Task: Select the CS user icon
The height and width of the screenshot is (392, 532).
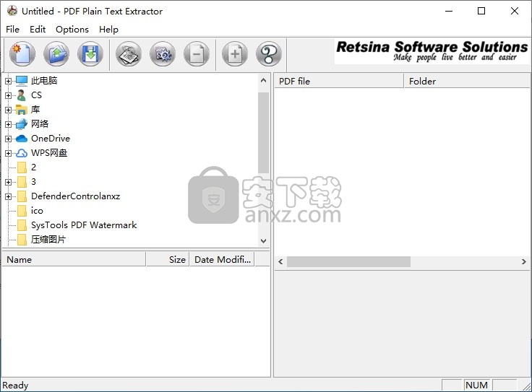Action: tap(22, 95)
